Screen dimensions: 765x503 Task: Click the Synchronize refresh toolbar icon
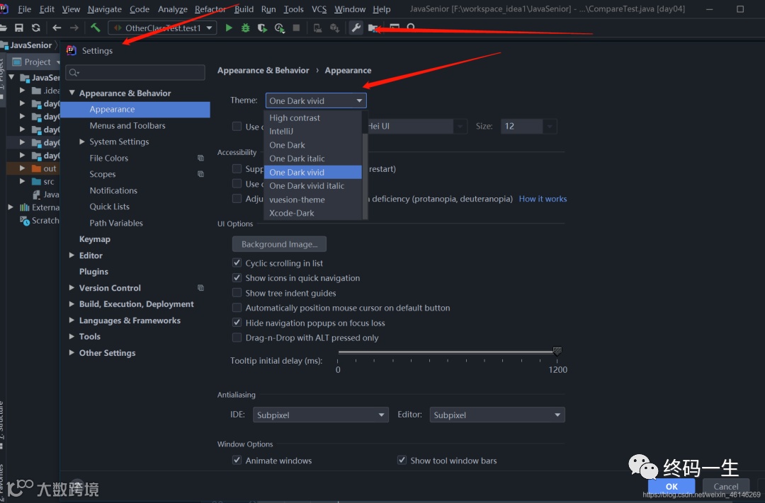click(35, 28)
